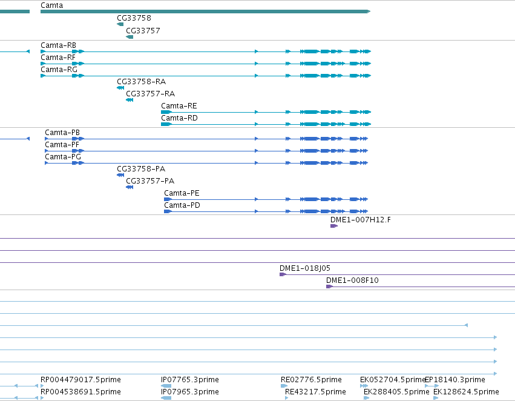
Task: Select the Camta-RD transcript label
Action: pos(179,118)
